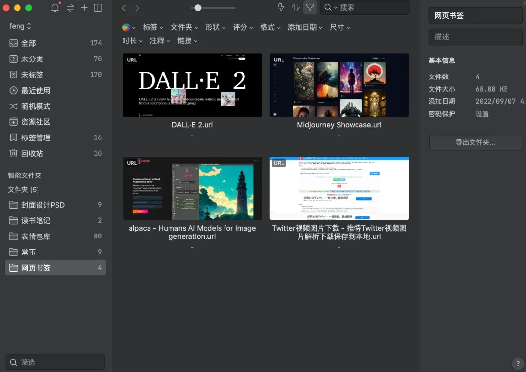The width and height of the screenshot is (526, 372).
Task: Select the DALL·E 2 bookmark thumbnail
Action: click(192, 85)
